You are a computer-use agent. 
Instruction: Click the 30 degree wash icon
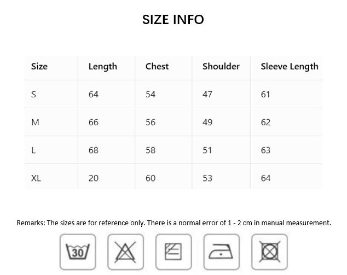(x=78, y=252)
